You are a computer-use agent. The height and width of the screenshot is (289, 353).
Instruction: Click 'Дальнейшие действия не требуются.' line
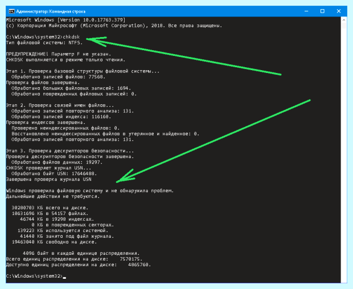point(53,196)
